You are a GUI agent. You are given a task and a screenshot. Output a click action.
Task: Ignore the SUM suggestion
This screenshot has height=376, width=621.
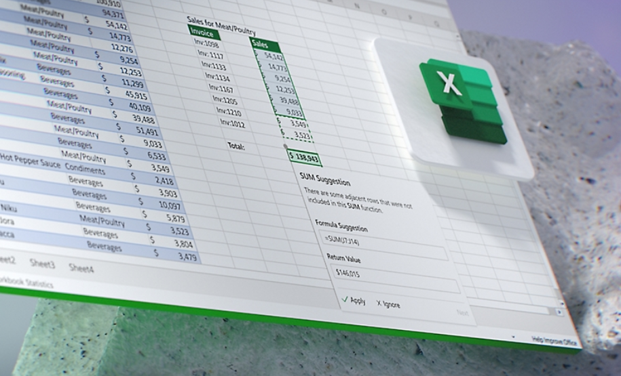(388, 304)
